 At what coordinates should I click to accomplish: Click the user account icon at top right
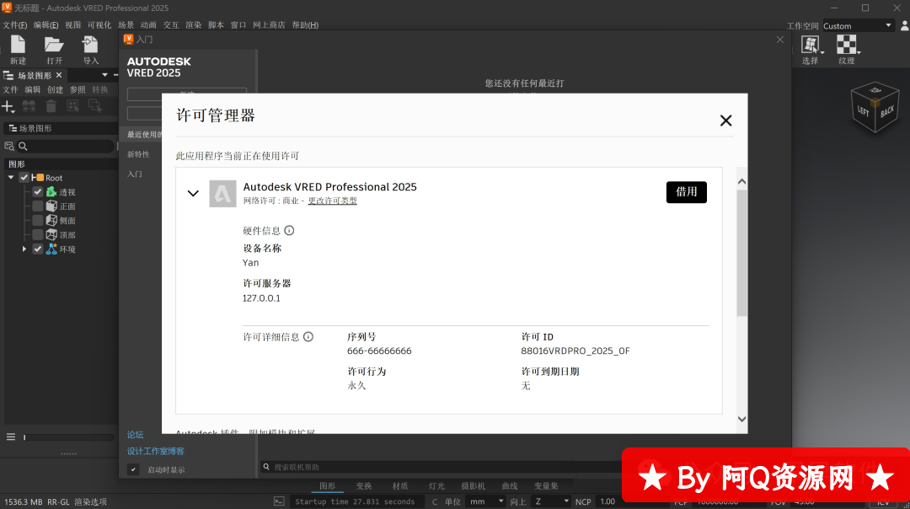tap(905, 25)
